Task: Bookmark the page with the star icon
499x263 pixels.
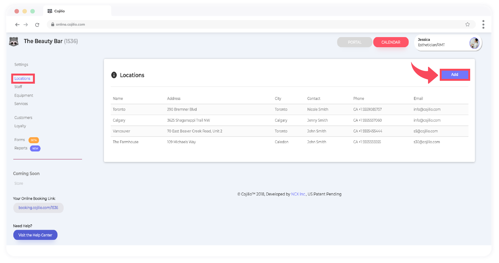Action: pos(467,24)
